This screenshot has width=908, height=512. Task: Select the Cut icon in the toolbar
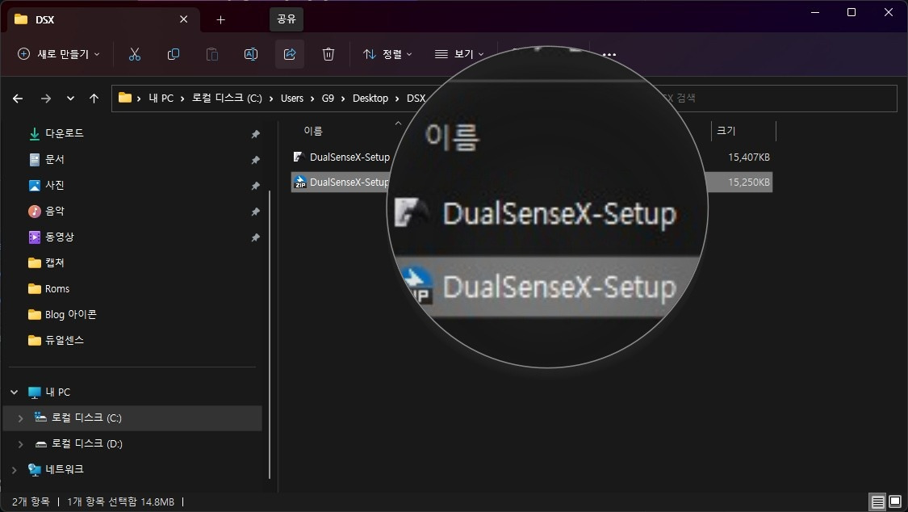coord(134,54)
